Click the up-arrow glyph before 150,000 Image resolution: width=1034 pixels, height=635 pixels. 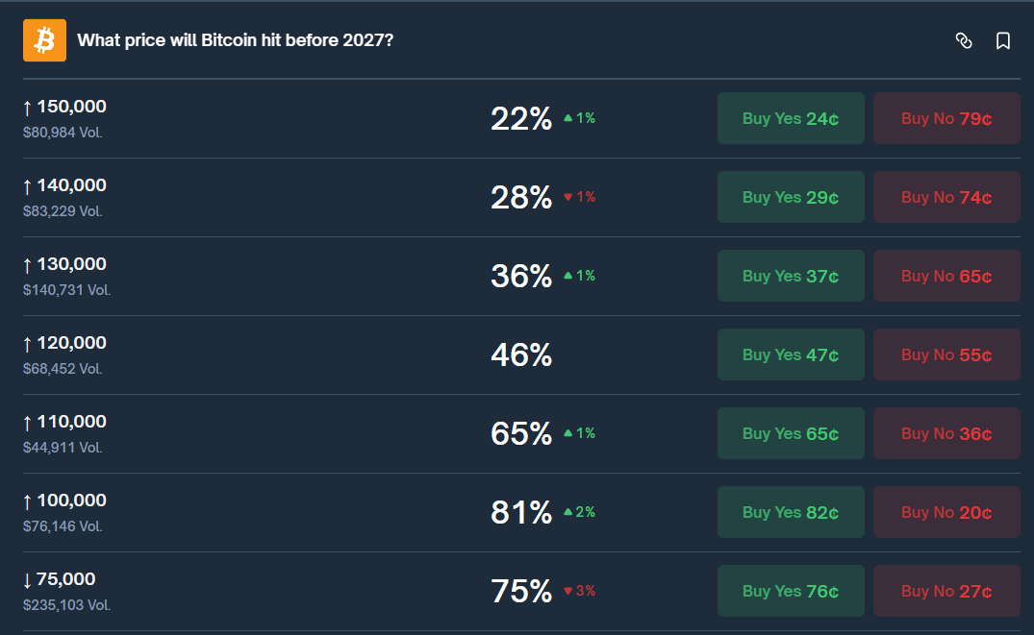pyautogui.click(x=28, y=107)
